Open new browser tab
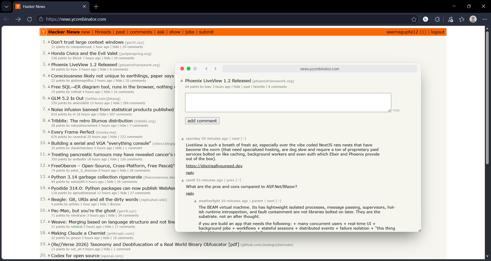The width and height of the screenshot is (491, 261). [x=96, y=7]
